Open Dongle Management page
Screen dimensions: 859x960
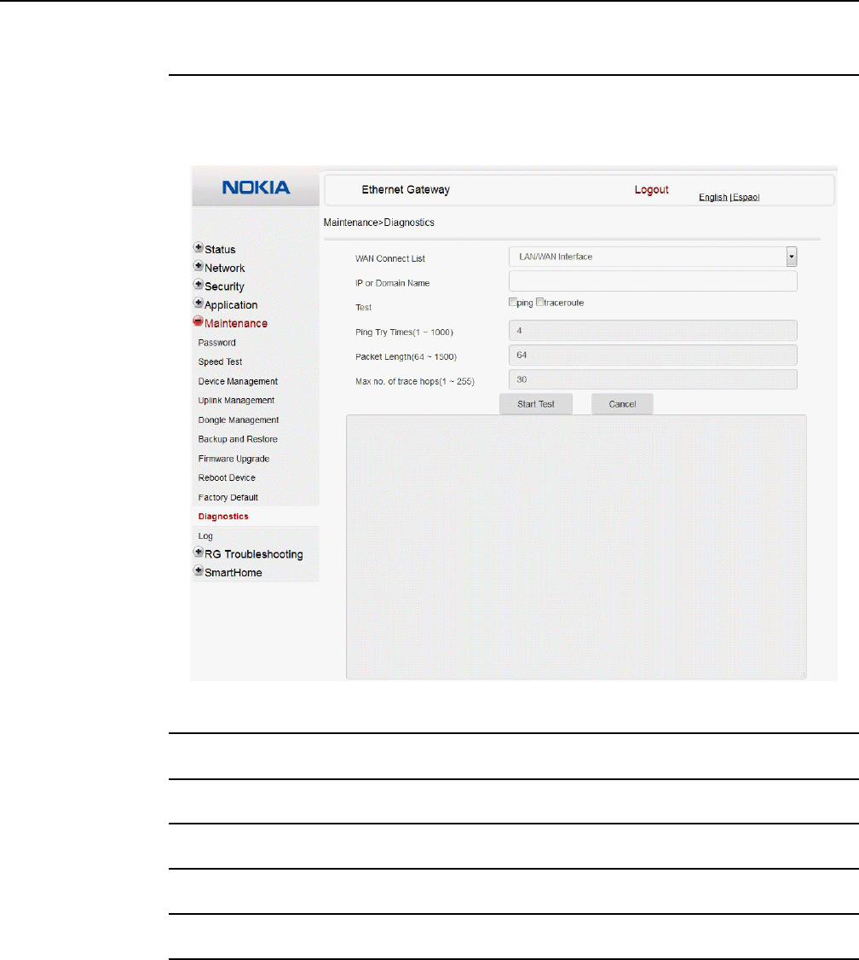[x=239, y=420]
